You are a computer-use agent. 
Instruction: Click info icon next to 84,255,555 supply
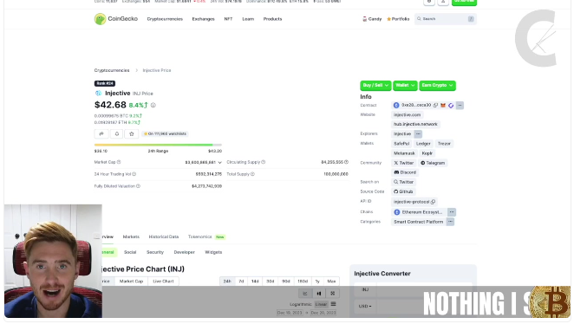point(346,162)
